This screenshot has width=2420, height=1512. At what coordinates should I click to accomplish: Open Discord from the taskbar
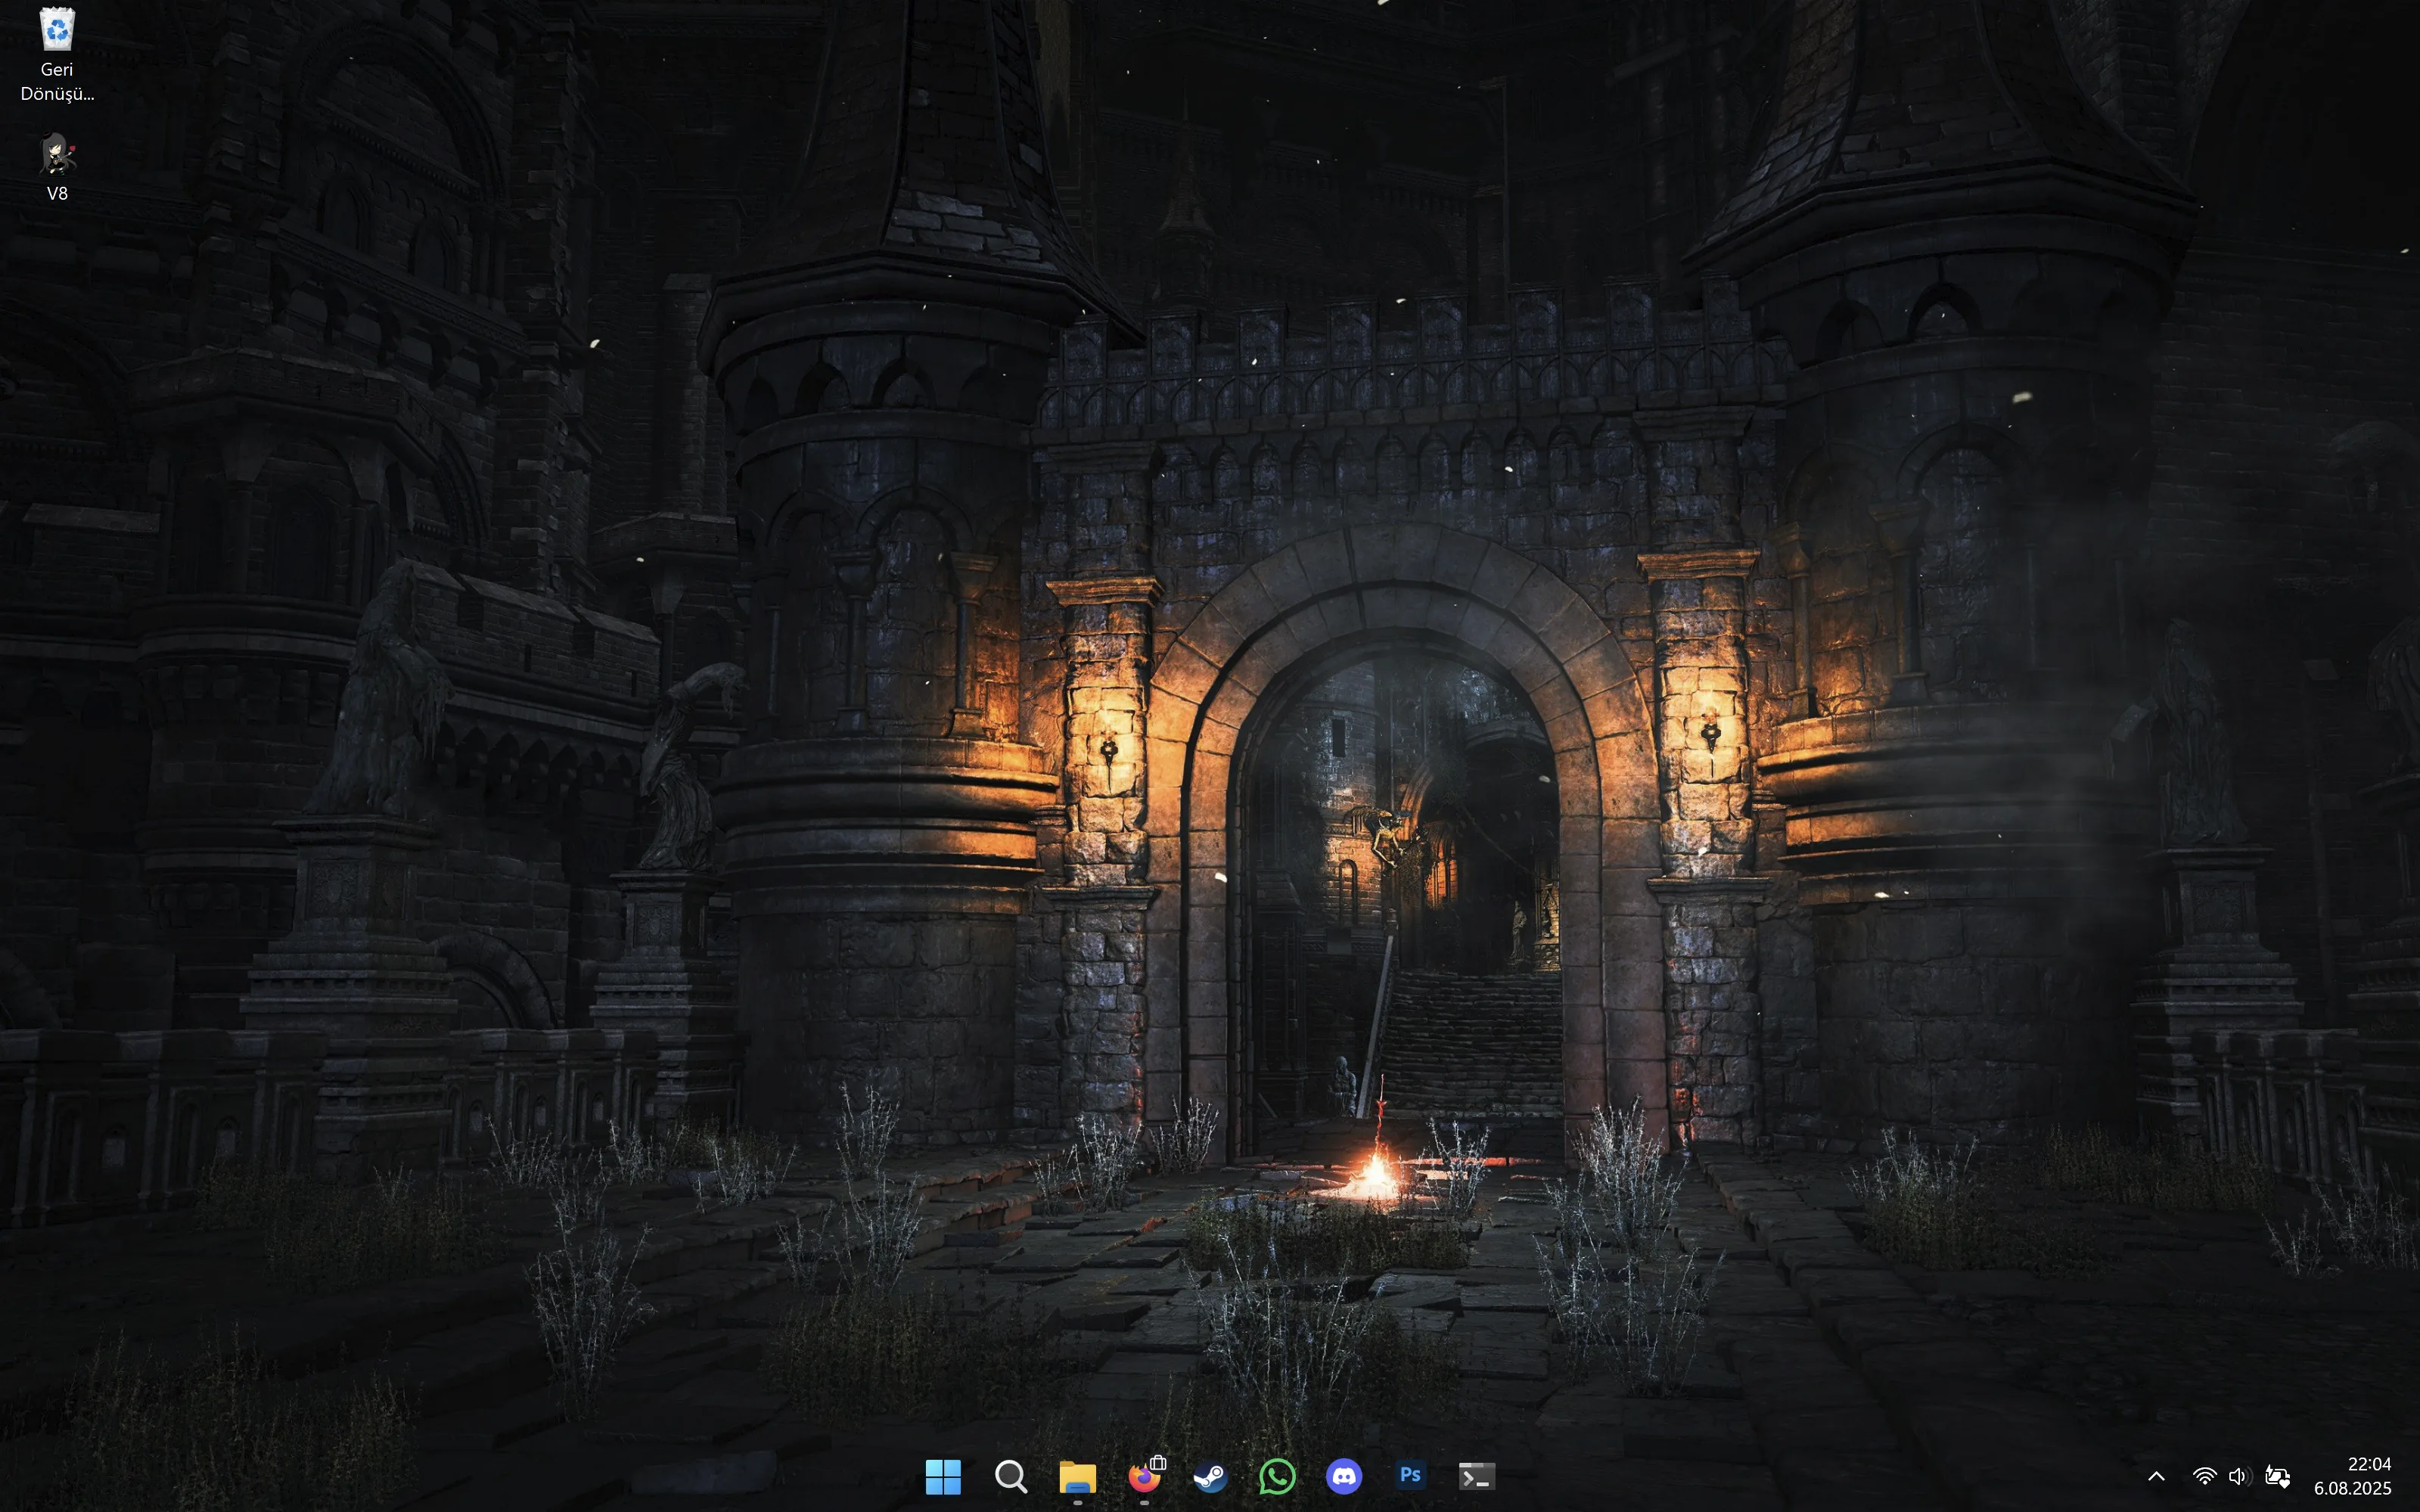click(x=1344, y=1476)
